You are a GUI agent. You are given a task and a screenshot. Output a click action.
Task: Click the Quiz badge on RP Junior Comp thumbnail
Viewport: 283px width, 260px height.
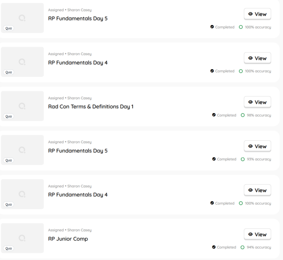click(9, 249)
